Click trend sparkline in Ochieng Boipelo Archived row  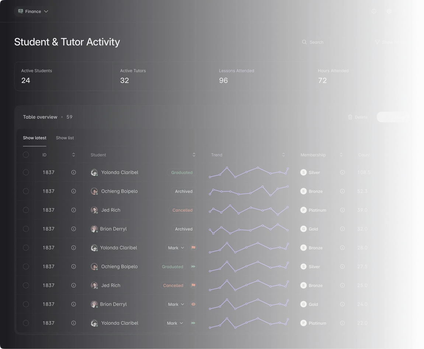point(249,191)
